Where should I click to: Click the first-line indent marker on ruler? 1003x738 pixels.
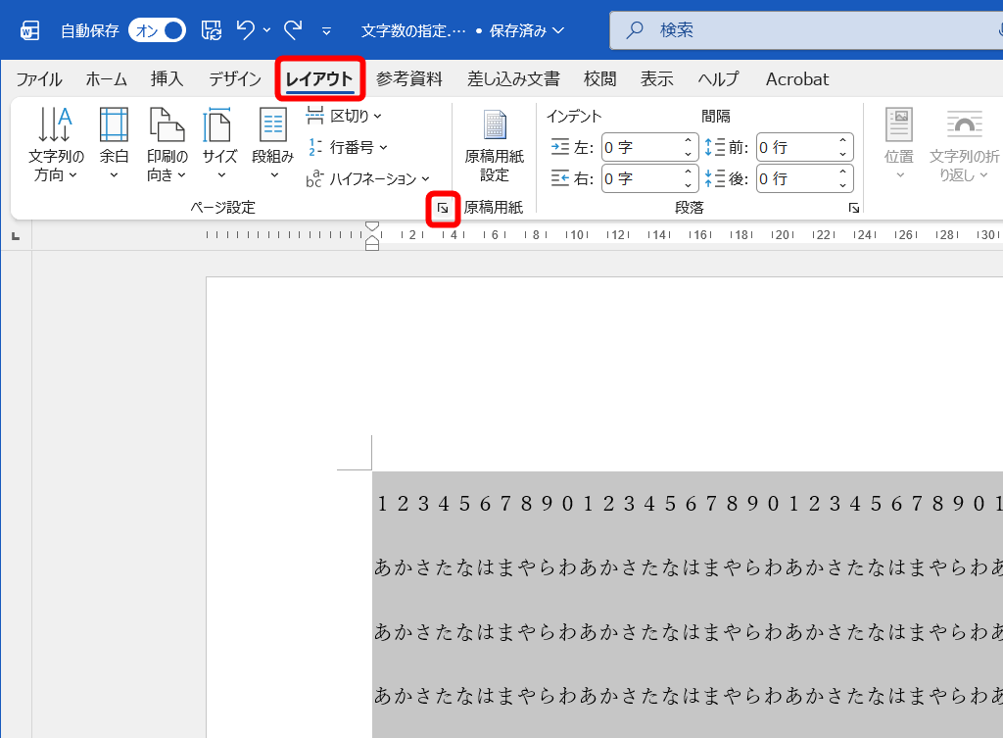[371, 226]
